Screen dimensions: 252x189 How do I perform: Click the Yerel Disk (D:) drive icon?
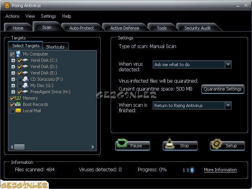25,67
